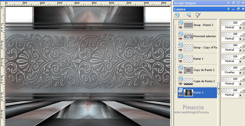Open blend mode arrow for Raster 2 layer
245x126 pixels.
pos(240,95)
